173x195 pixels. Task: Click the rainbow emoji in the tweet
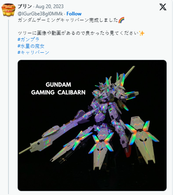pos(121,20)
